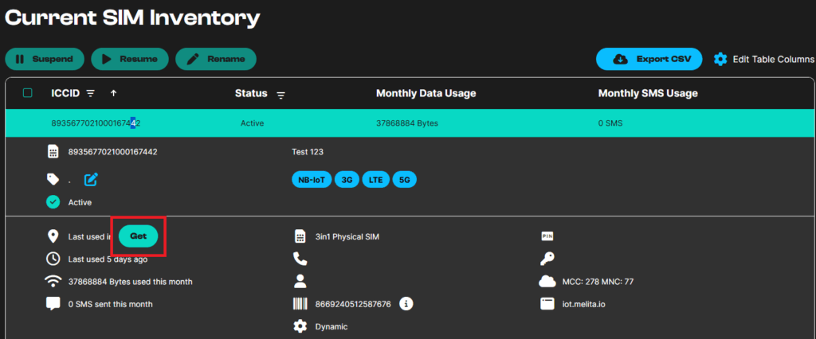Click Get to fetch last used location
The width and height of the screenshot is (816, 339).
click(x=138, y=236)
